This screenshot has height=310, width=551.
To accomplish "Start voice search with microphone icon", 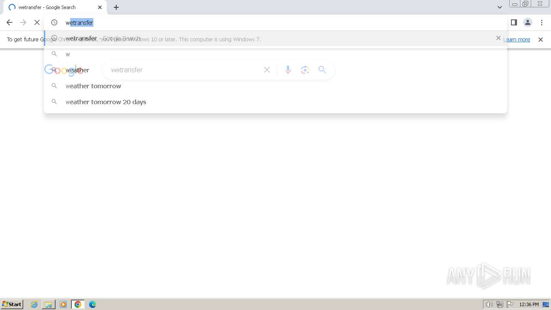I will 288,70.
